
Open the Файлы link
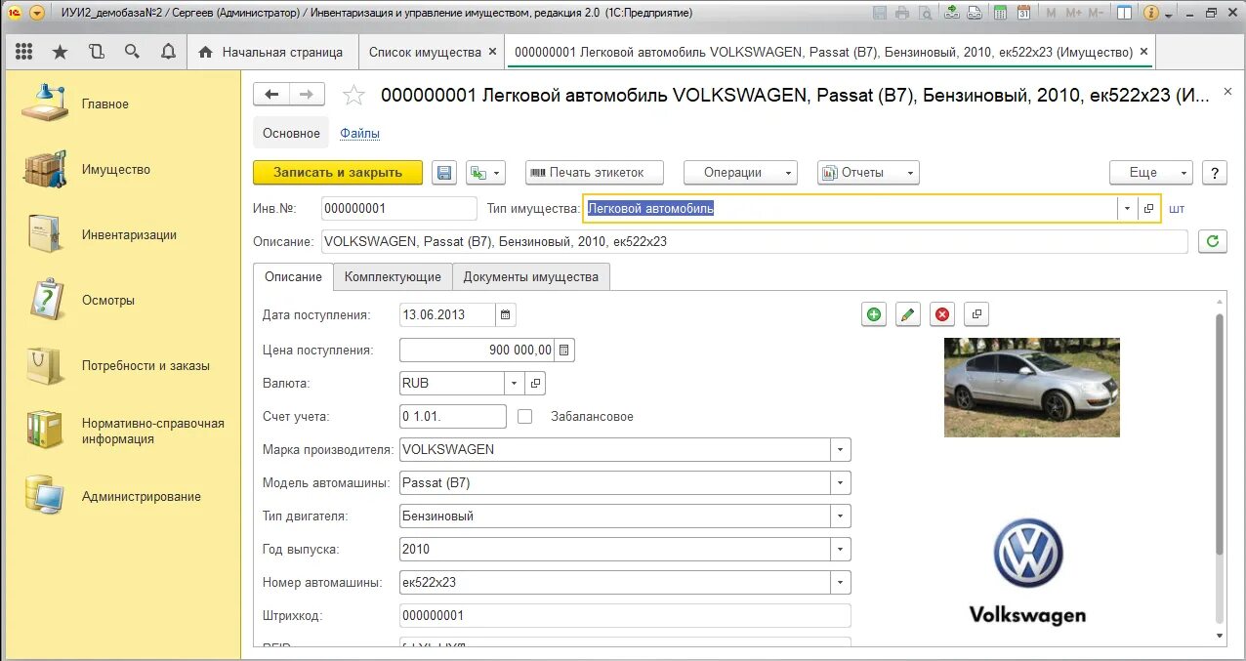359,134
